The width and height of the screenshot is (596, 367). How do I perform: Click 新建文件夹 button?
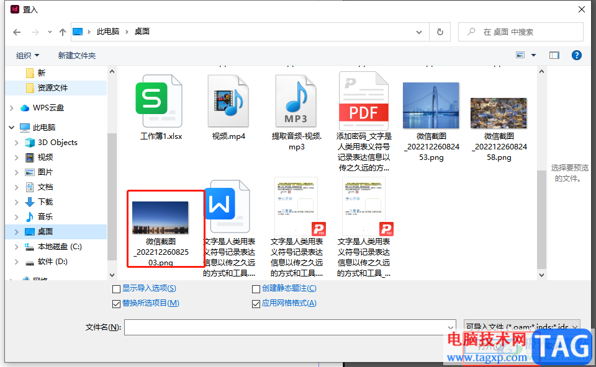[x=77, y=55]
